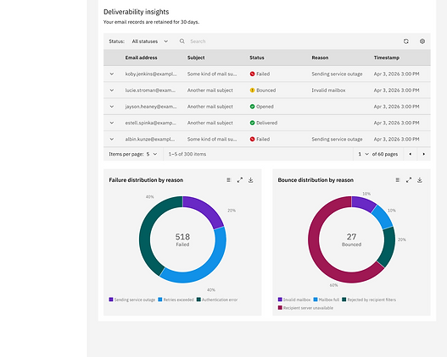Click timestamp cell for jayson.heaney row
Image resolution: width=447 pixels, height=357 pixels.
(396, 107)
